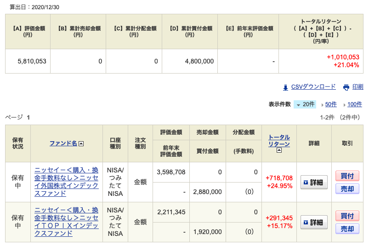Click sort icon under トータルリターン header
The image size is (369, 246).
279,150
